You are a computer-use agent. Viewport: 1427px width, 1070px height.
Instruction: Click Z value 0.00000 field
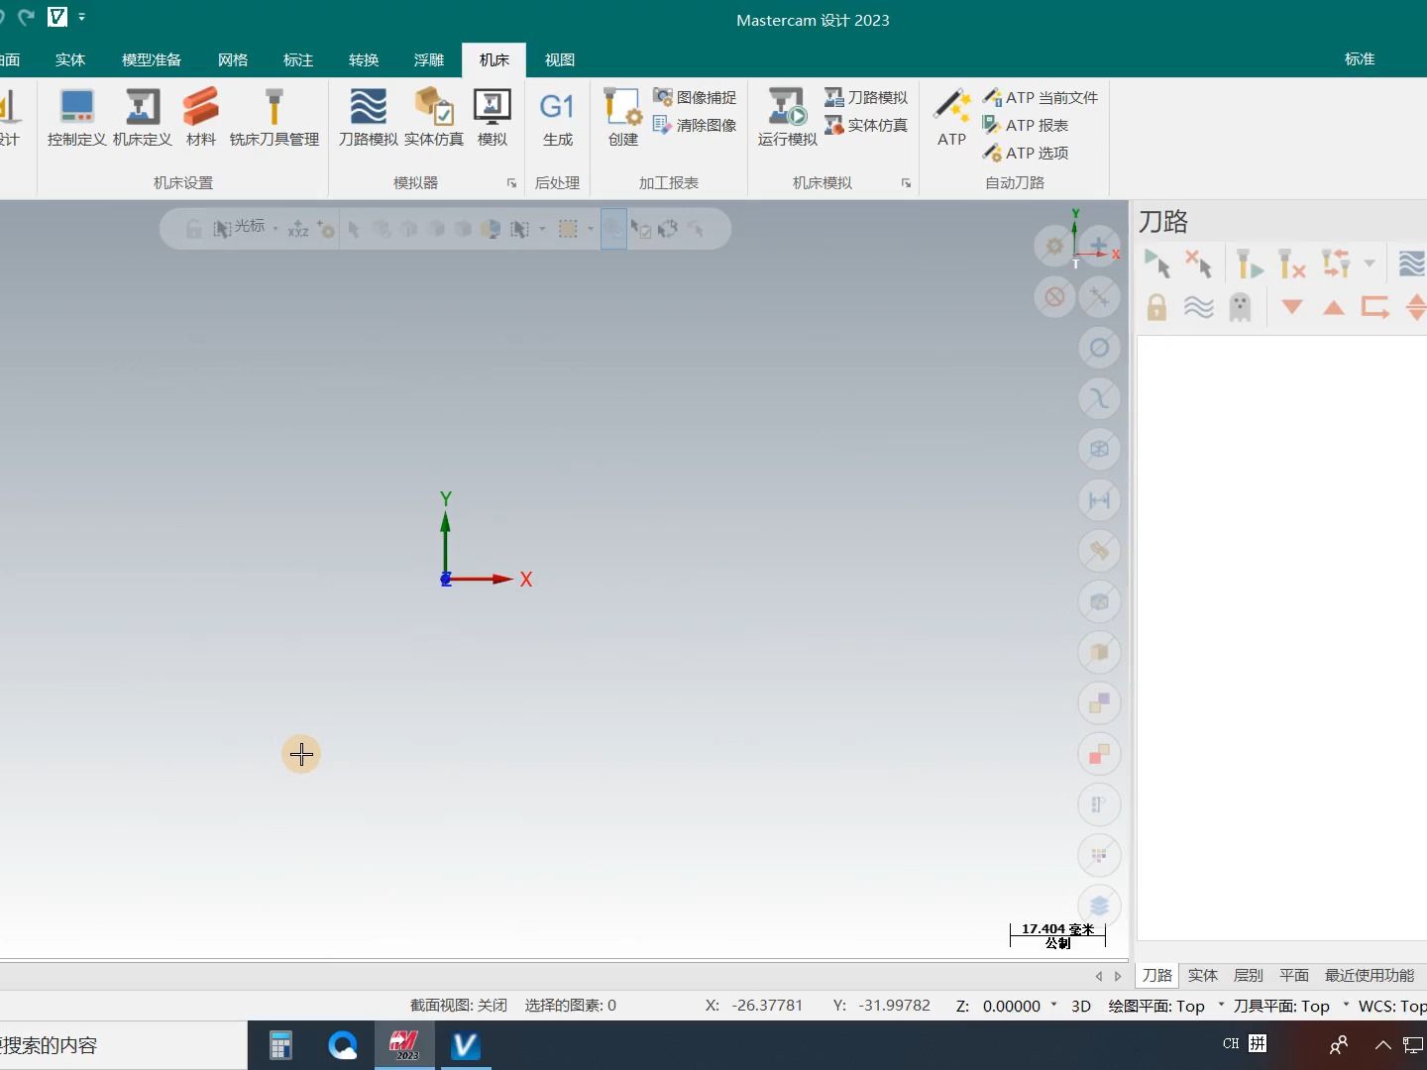pyautogui.click(x=1012, y=1006)
